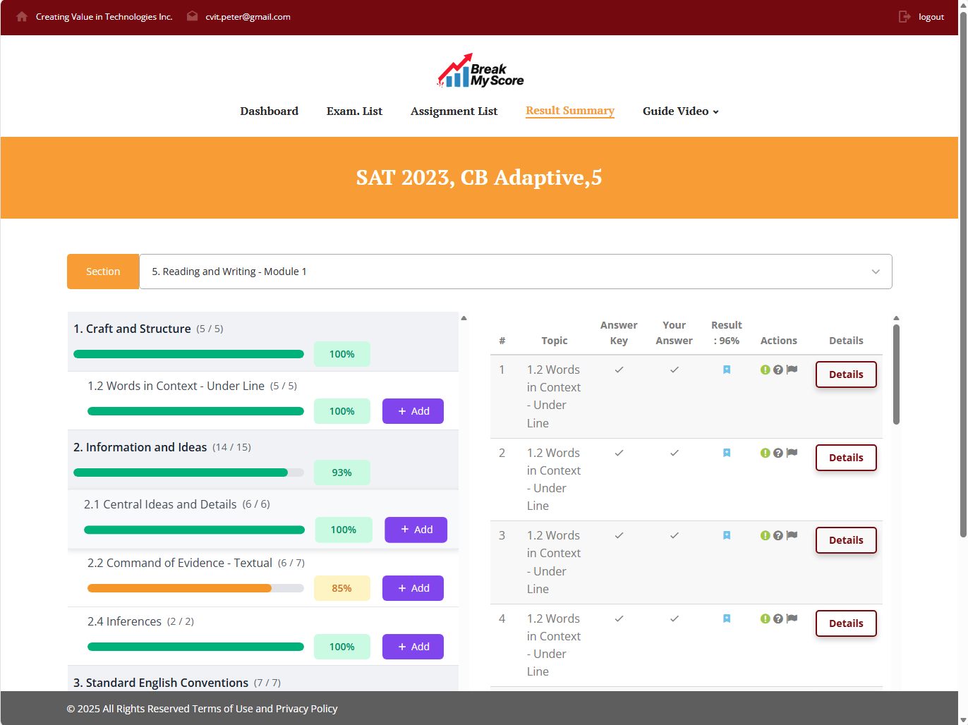Click the bookmark icon in row 3
Image resolution: width=968 pixels, height=725 pixels.
727,536
